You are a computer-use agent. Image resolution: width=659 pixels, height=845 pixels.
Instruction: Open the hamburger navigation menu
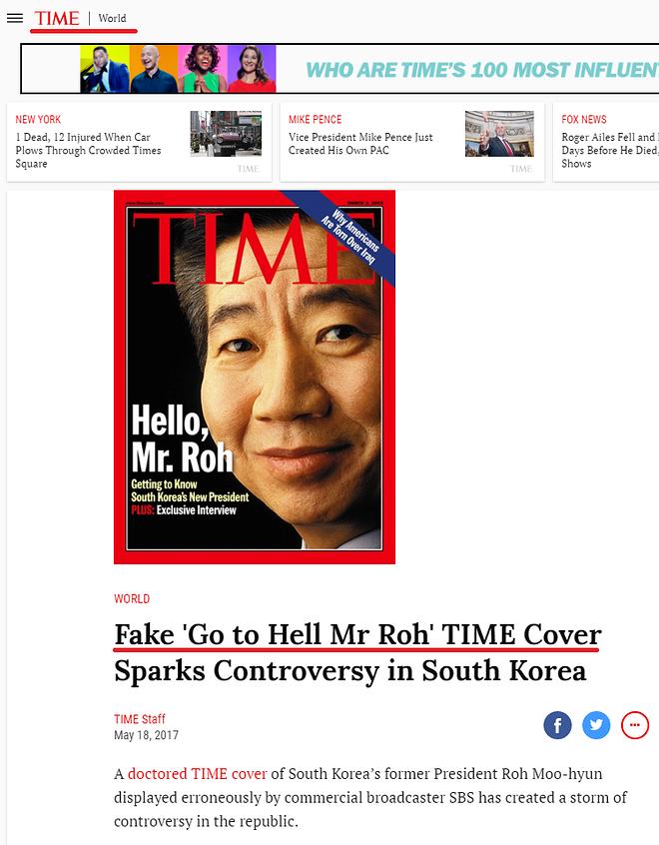click(15, 18)
